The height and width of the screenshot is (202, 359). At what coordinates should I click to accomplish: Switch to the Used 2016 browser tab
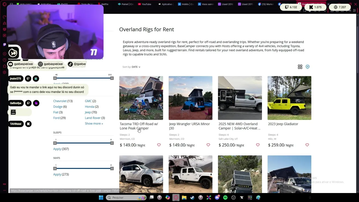[x=225, y=4]
